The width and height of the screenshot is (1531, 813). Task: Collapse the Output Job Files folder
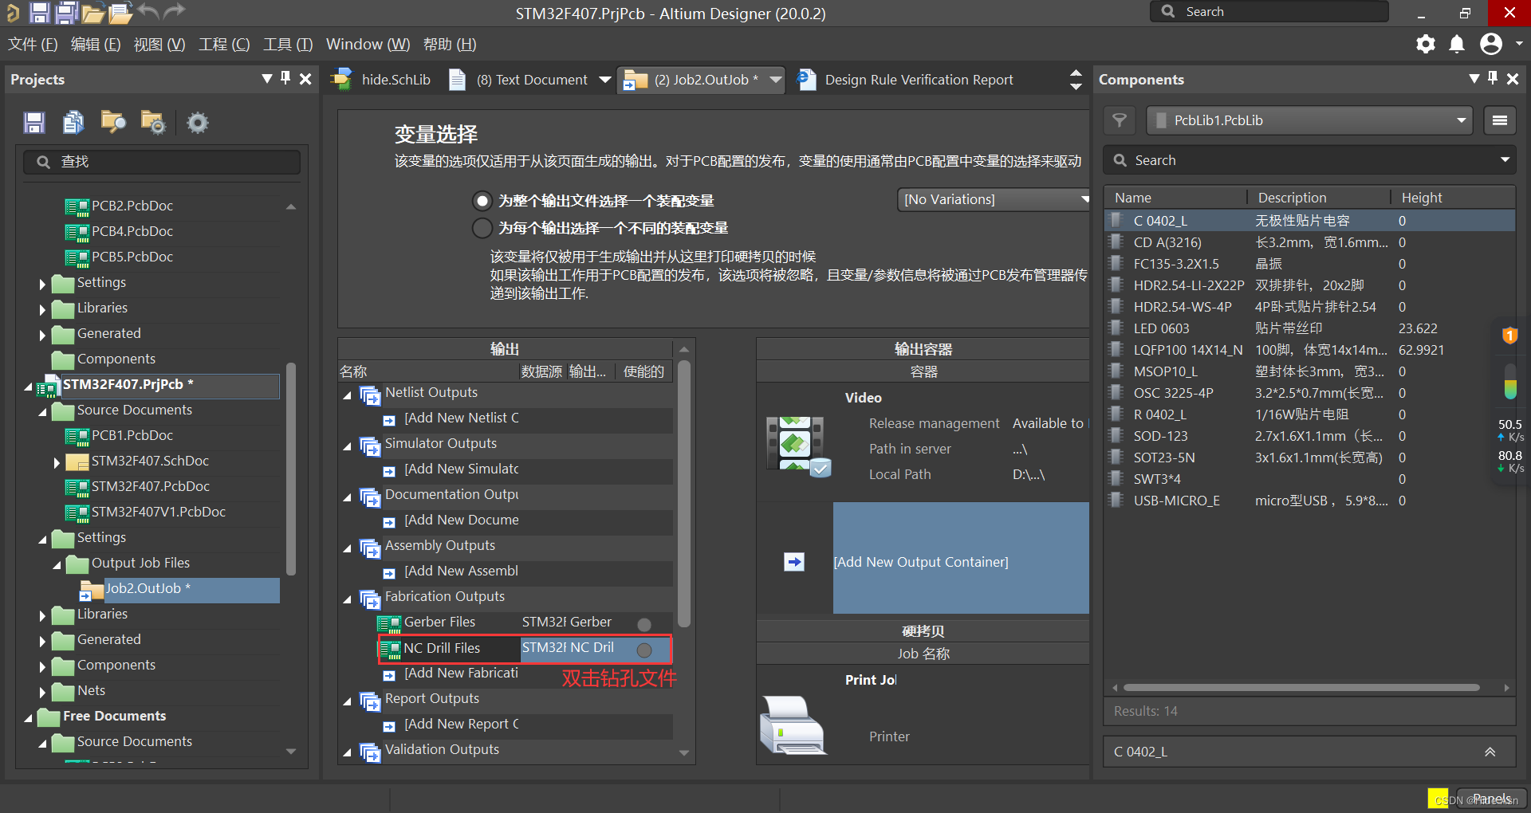coord(57,564)
